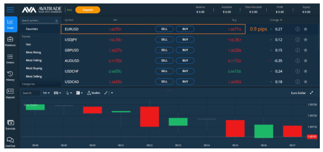Viewport: 323px width, 152px height.
Task: Show info for AUDUSD
Action: pos(297,61)
